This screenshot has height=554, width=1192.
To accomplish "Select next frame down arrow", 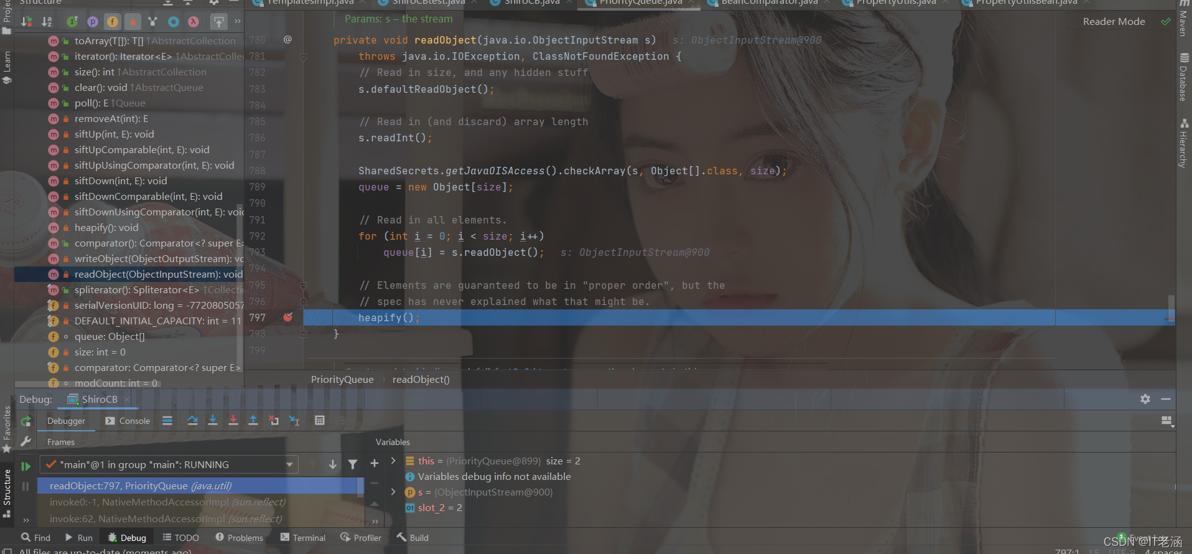I will (333, 464).
